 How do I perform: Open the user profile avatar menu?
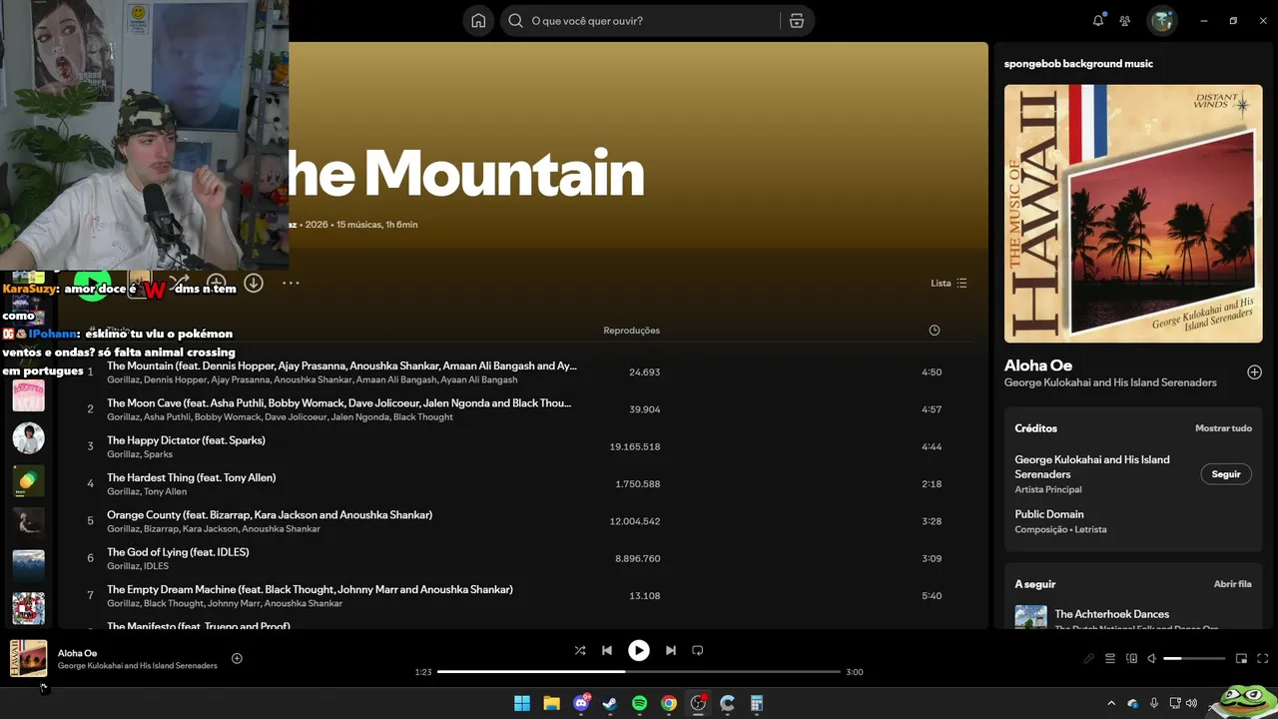1161,21
